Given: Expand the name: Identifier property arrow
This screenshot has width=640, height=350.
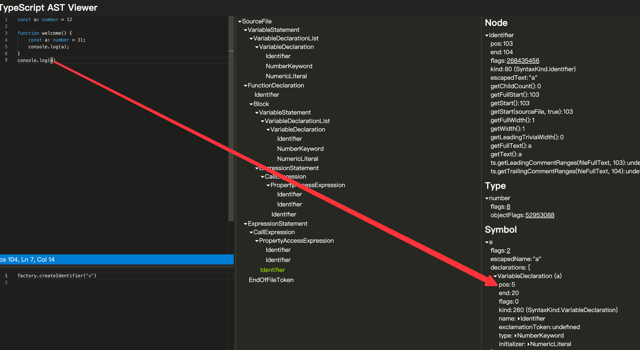Looking at the screenshot, I should click(x=519, y=319).
